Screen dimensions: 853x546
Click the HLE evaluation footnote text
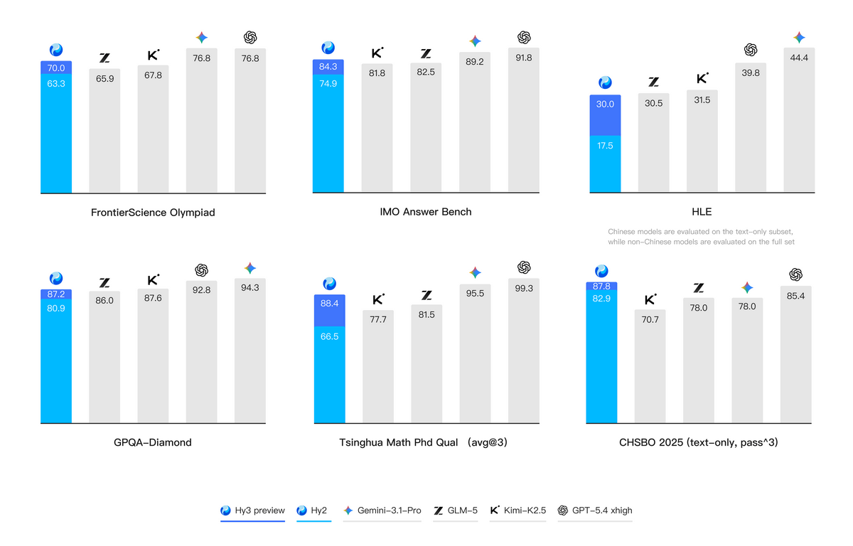(701, 237)
